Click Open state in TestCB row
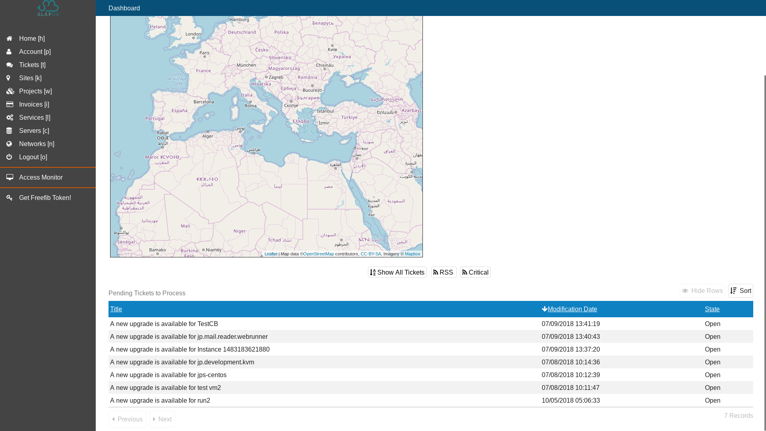This screenshot has height=431, width=766. 713,324
